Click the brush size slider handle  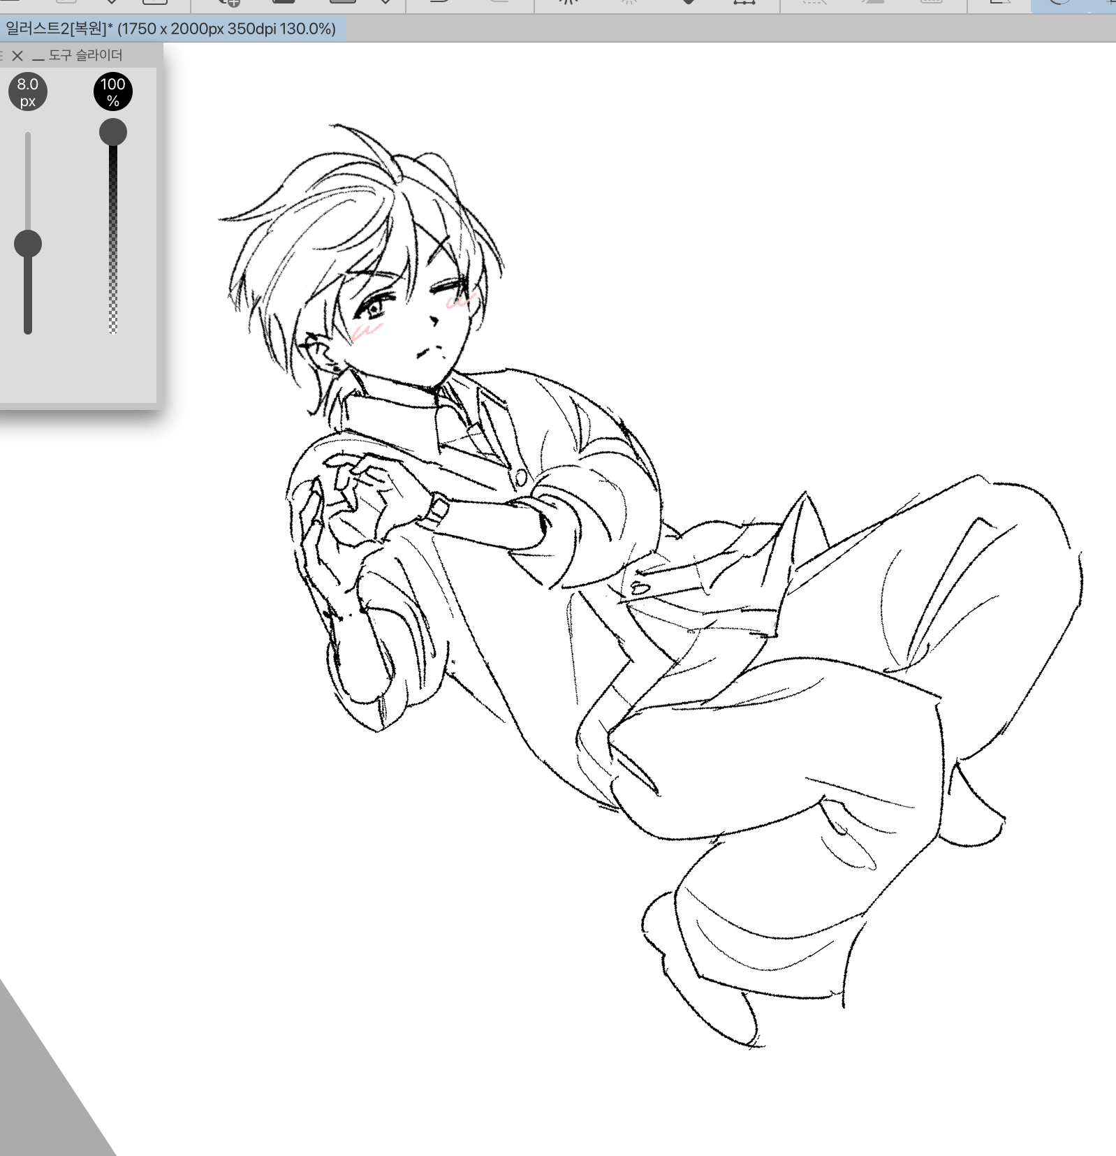click(x=28, y=244)
